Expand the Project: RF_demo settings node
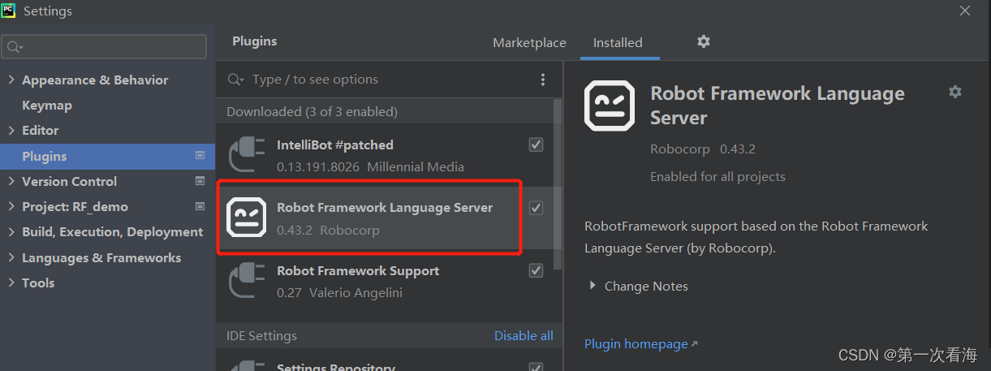 11,206
